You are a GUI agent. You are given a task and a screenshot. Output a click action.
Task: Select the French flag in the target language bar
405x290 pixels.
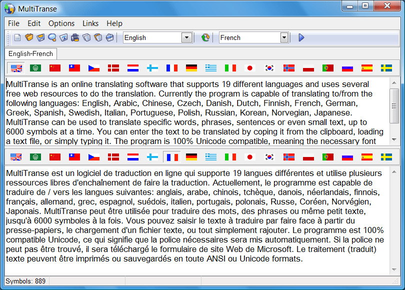click(171, 157)
